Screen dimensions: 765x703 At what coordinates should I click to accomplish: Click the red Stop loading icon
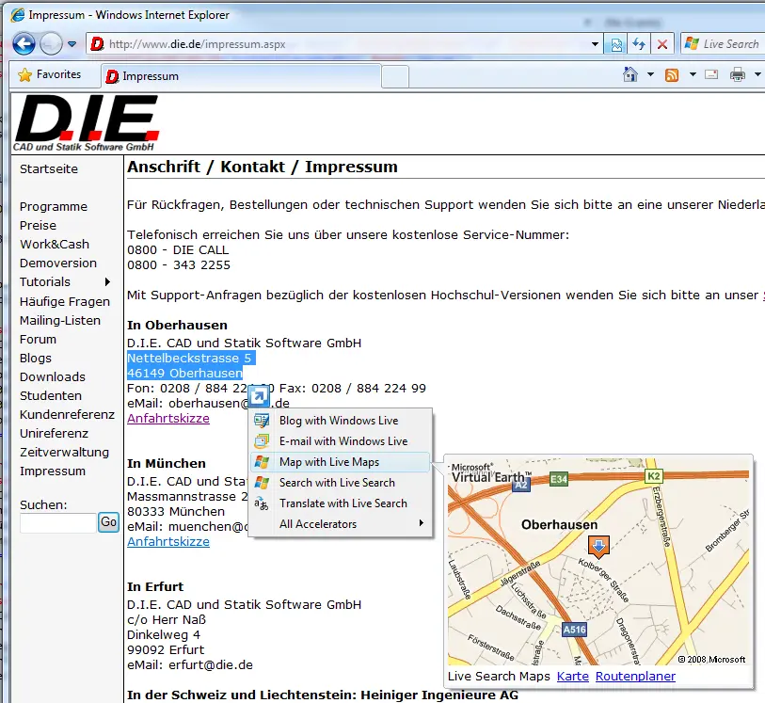662,44
